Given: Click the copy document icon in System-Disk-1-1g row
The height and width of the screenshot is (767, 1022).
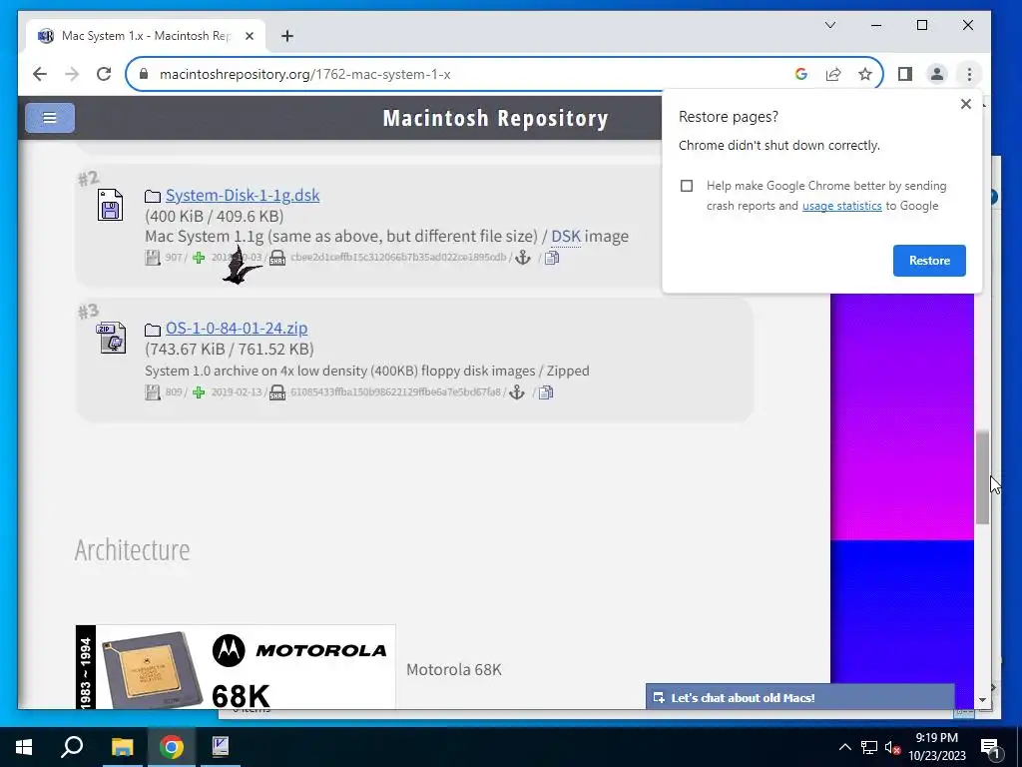Looking at the screenshot, I should [551, 259].
